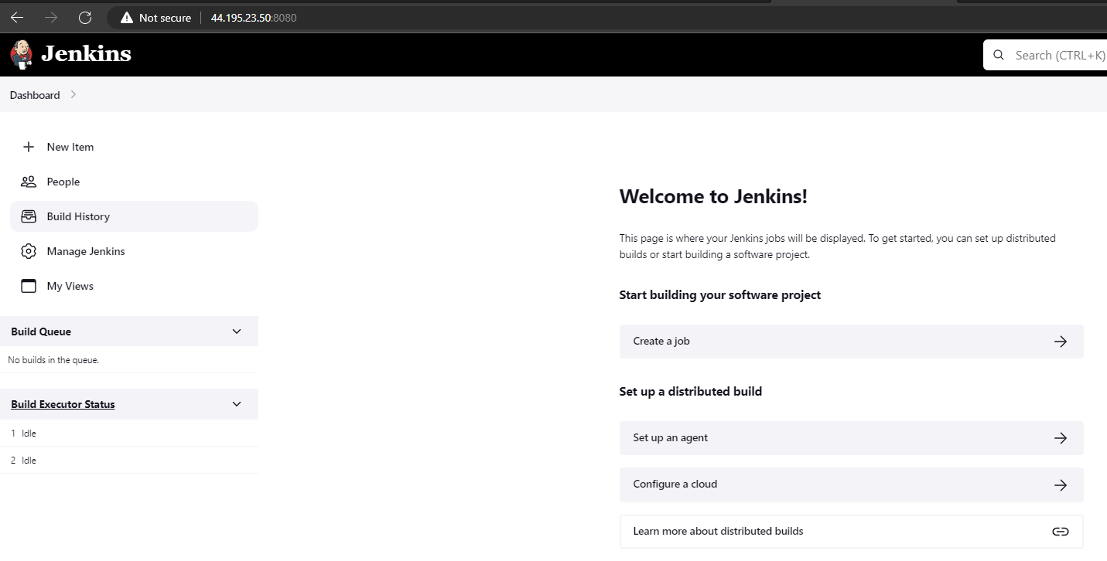1107x561 pixels.
Task: Click the Build History icon
Action: click(x=29, y=216)
